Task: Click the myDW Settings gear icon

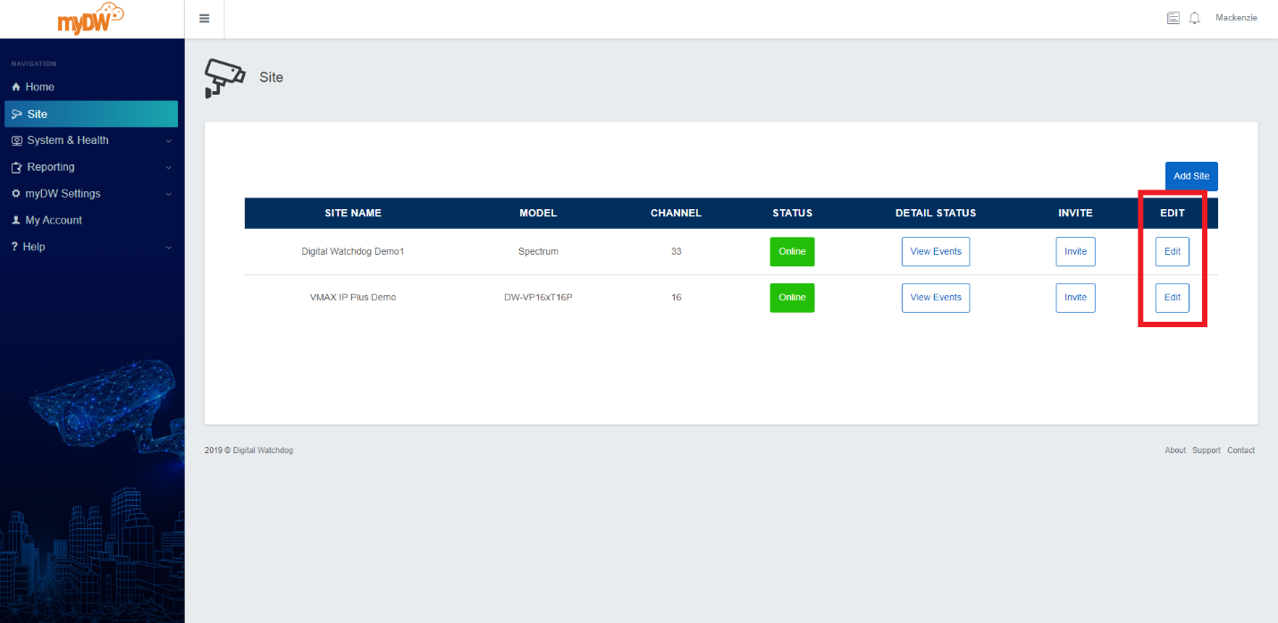Action: click(16, 194)
